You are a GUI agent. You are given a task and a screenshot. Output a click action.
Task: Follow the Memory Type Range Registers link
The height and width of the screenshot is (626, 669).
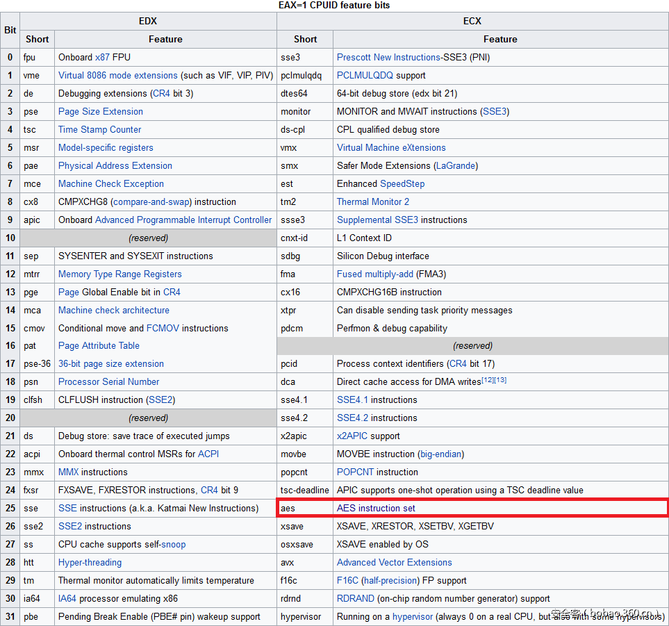coord(120,274)
